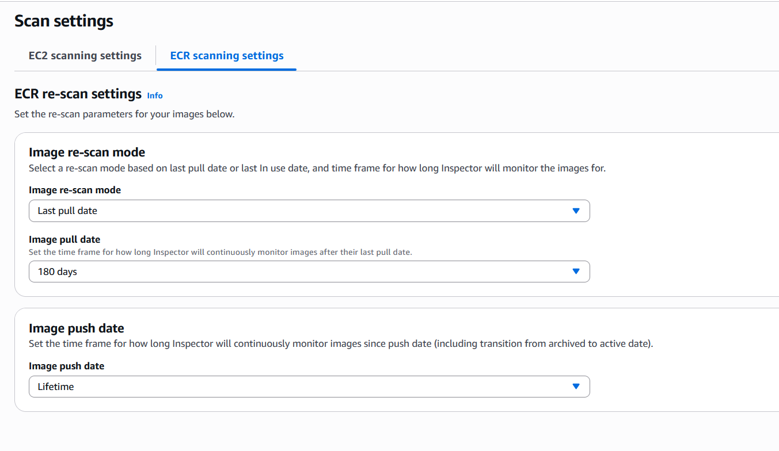This screenshot has height=451, width=779.
Task: Select the ECR scanning settings tab
Action: (x=227, y=56)
